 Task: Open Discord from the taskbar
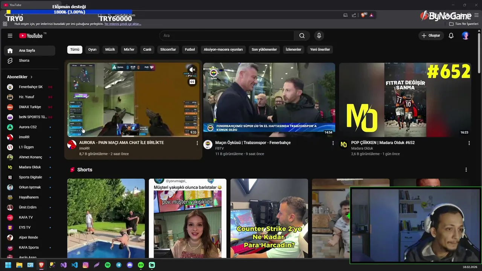[130, 265]
